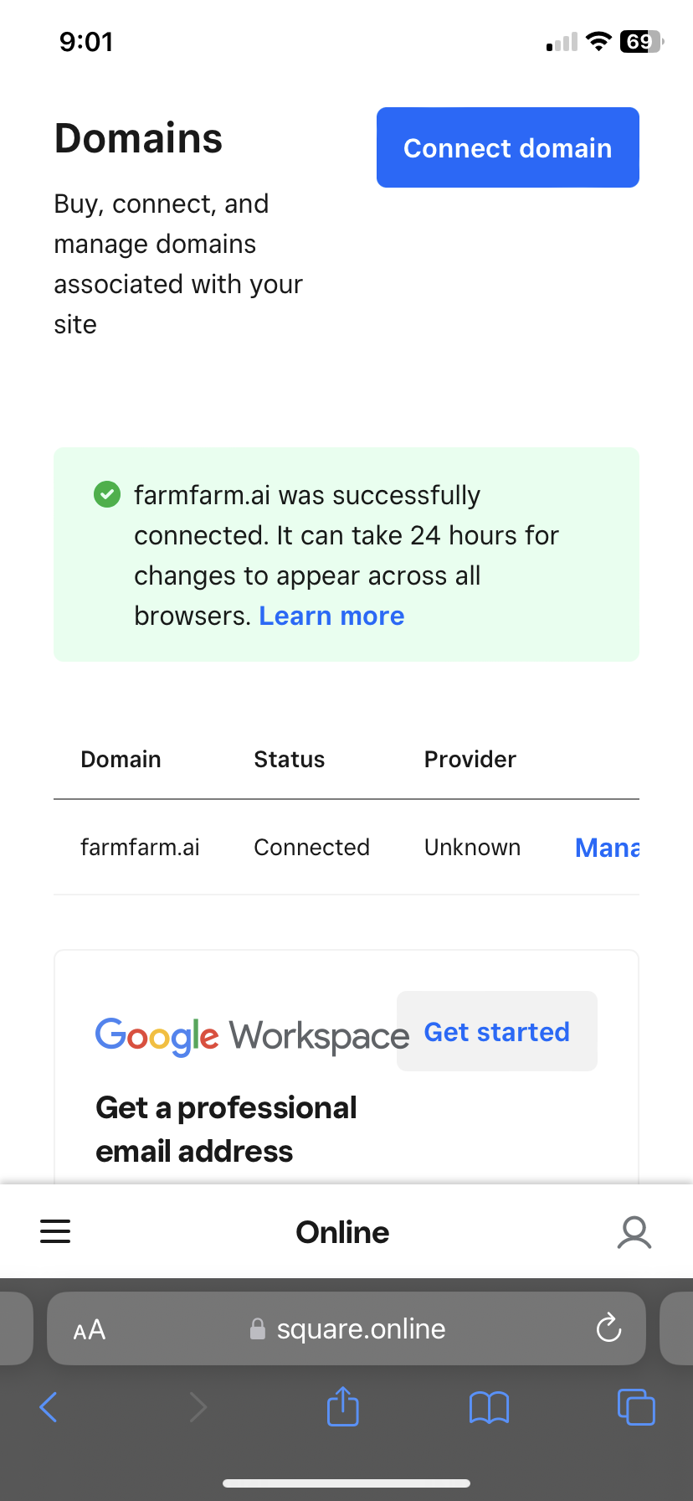Open the Learn more link

[x=331, y=616]
